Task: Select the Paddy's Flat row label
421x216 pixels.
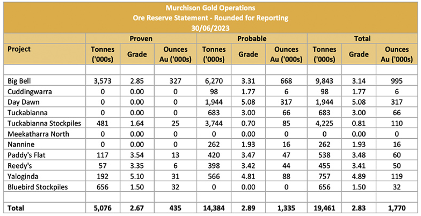Action: pyautogui.click(x=26, y=155)
